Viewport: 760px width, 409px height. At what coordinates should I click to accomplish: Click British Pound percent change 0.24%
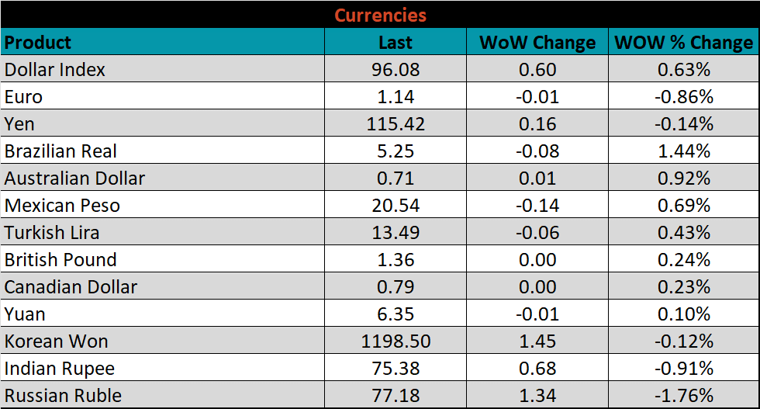(683, 260)
